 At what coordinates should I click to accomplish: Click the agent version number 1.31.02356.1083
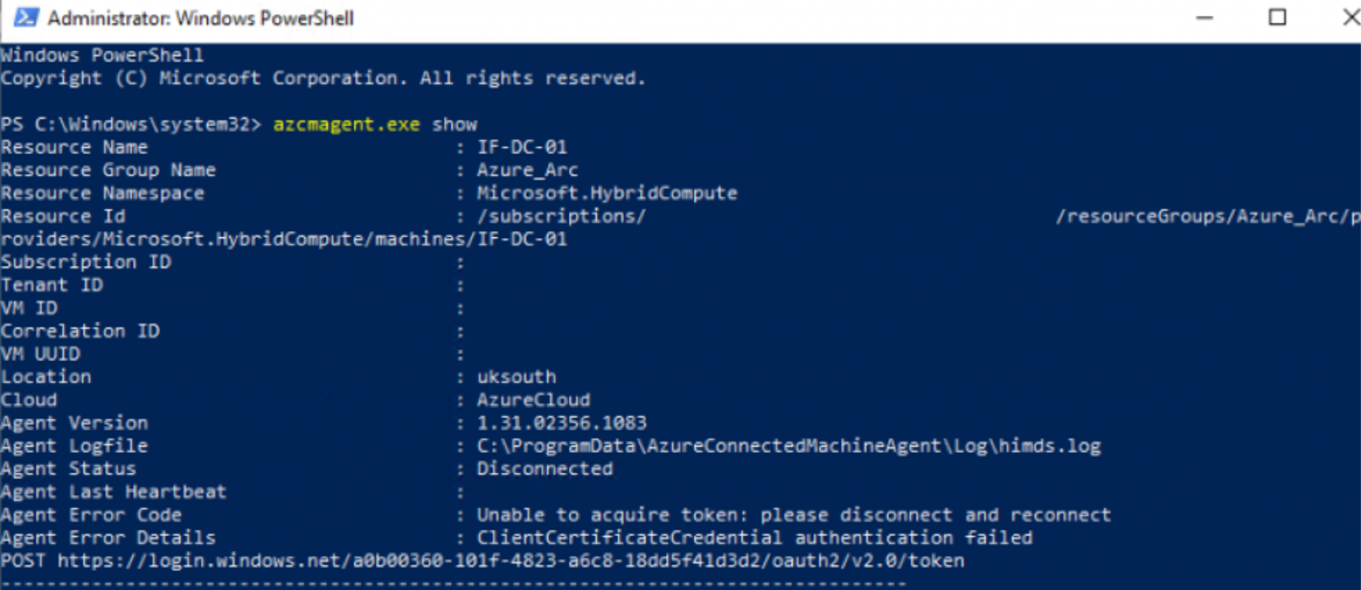pyautogui.click(x=562, y=423)
